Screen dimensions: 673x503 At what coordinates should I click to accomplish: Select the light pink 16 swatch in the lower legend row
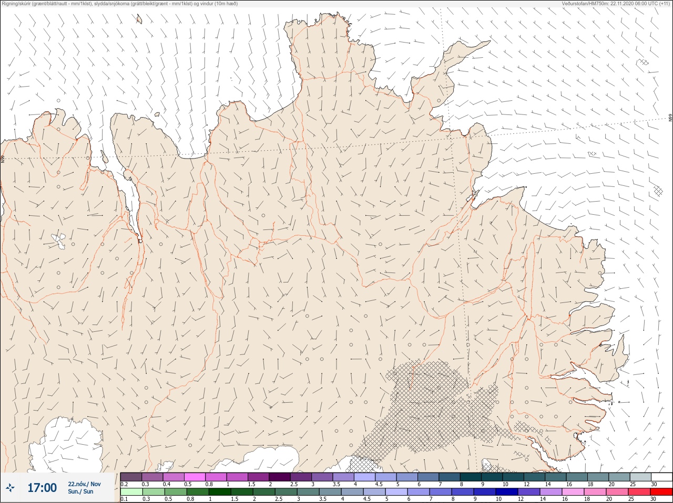(x=573, y=492)
